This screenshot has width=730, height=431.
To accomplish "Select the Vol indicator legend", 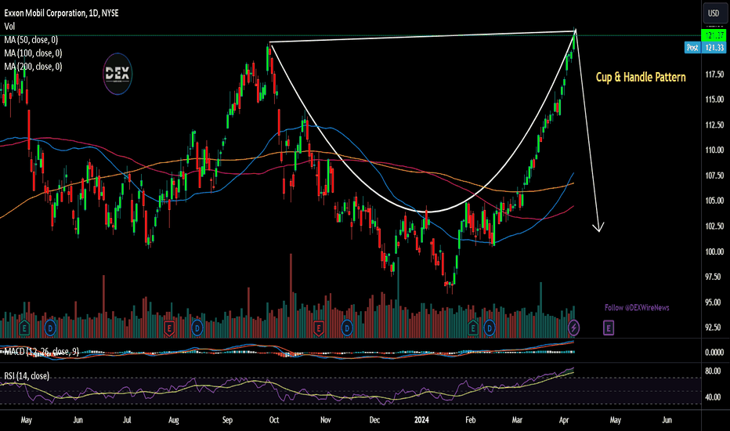I will point(9,27).
